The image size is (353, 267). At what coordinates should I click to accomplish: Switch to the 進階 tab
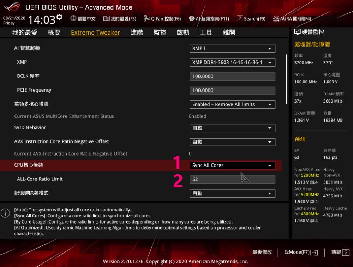pyautogui.click(x=137, y=33)
